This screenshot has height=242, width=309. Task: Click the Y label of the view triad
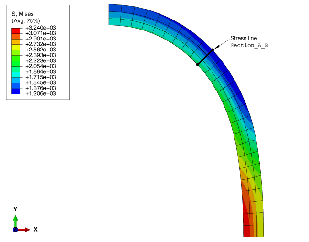[15, 209]
